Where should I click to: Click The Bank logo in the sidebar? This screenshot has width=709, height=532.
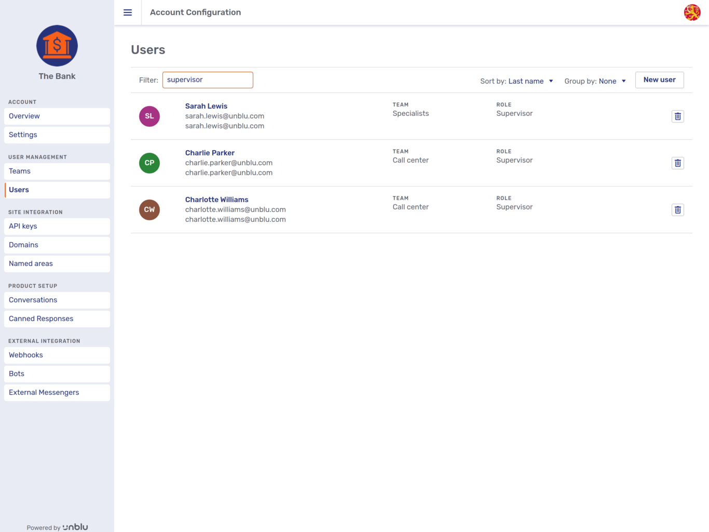(x=57, y=46)
